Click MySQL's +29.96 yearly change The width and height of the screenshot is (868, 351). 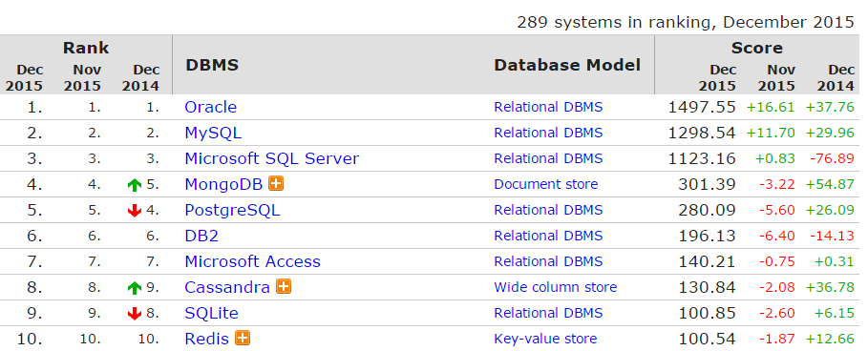[831, 133]
